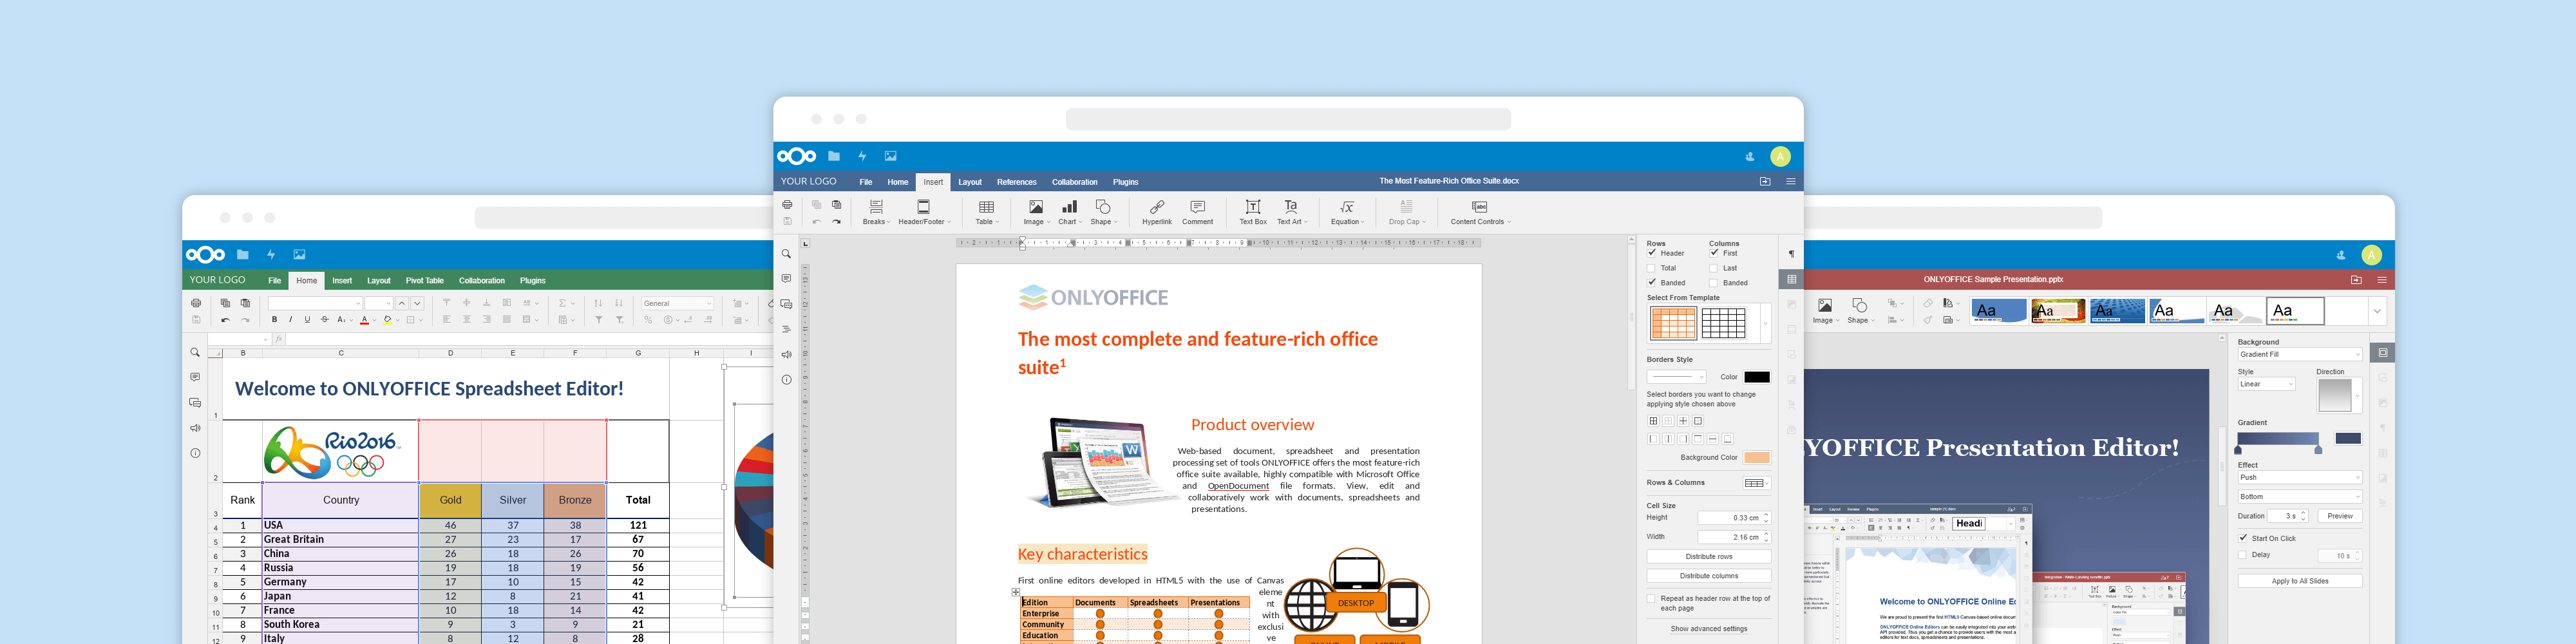Open the Equation tool on the Insert ribbon
Screen dimensions: 2576x644
(1346, 212)
